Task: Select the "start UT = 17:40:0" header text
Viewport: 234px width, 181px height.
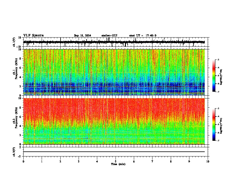Action: (x=143, y=35)
